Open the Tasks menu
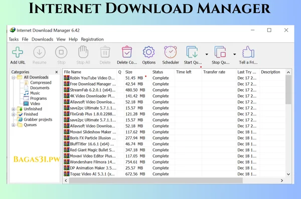 pos(14,39)
